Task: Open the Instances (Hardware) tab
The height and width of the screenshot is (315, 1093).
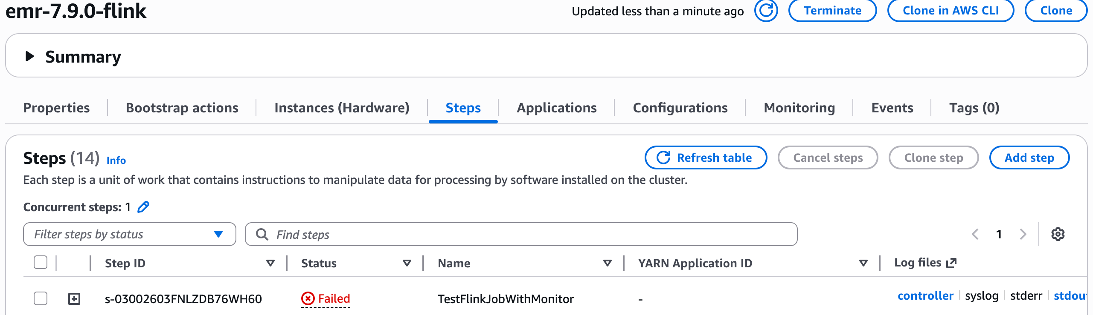Action: [342, 108]
